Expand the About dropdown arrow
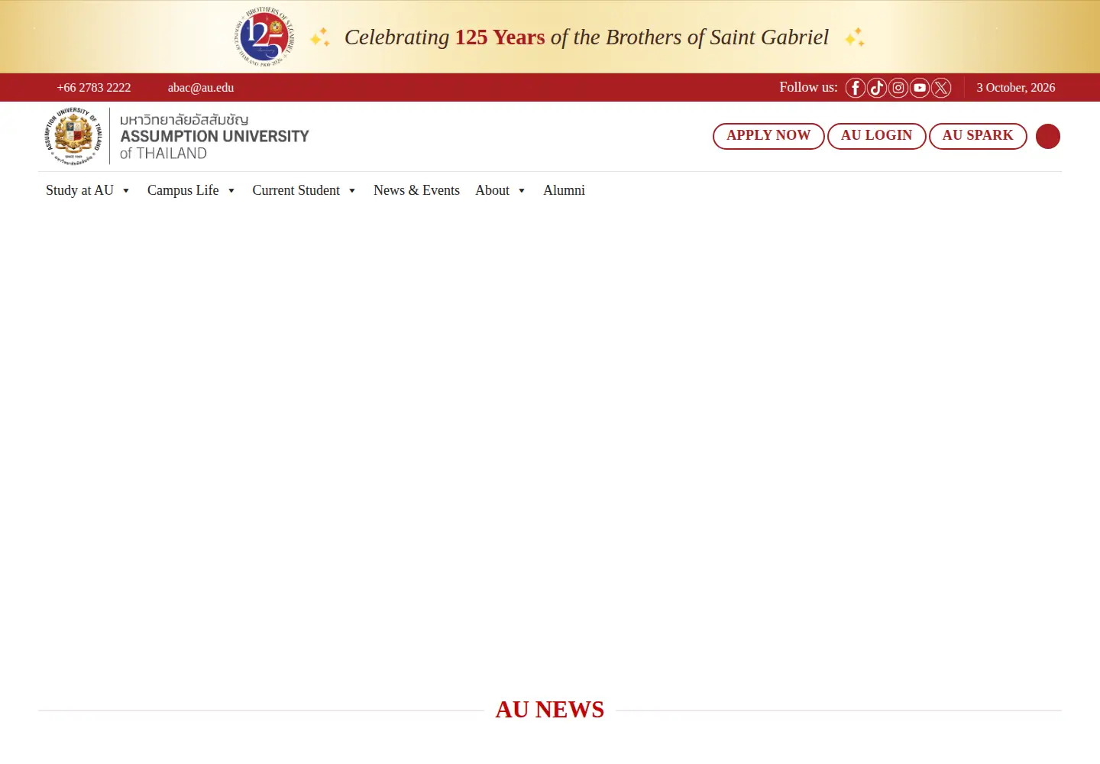 [x=522, y=191]
